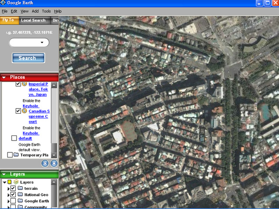
Task: Open the File menu
Action: tap(5, 11)
